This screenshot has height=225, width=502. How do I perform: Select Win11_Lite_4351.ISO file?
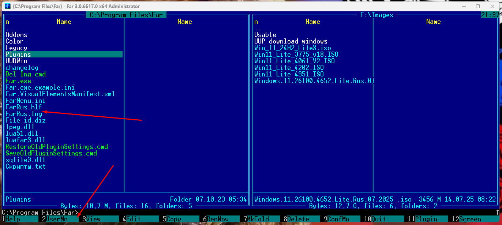pos(289,74)
